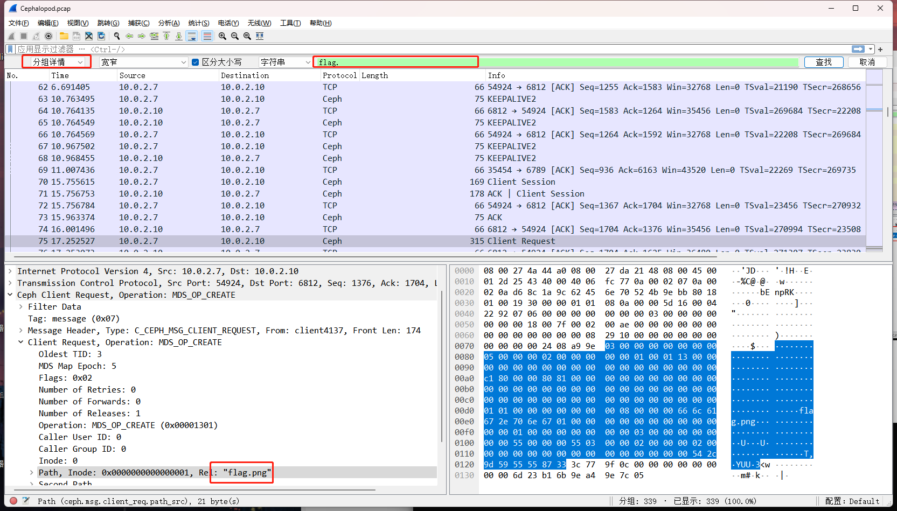Select packet 70 Client Session row
The height and width of the screenshot is (511, 897).
click(x=435, y=182)
